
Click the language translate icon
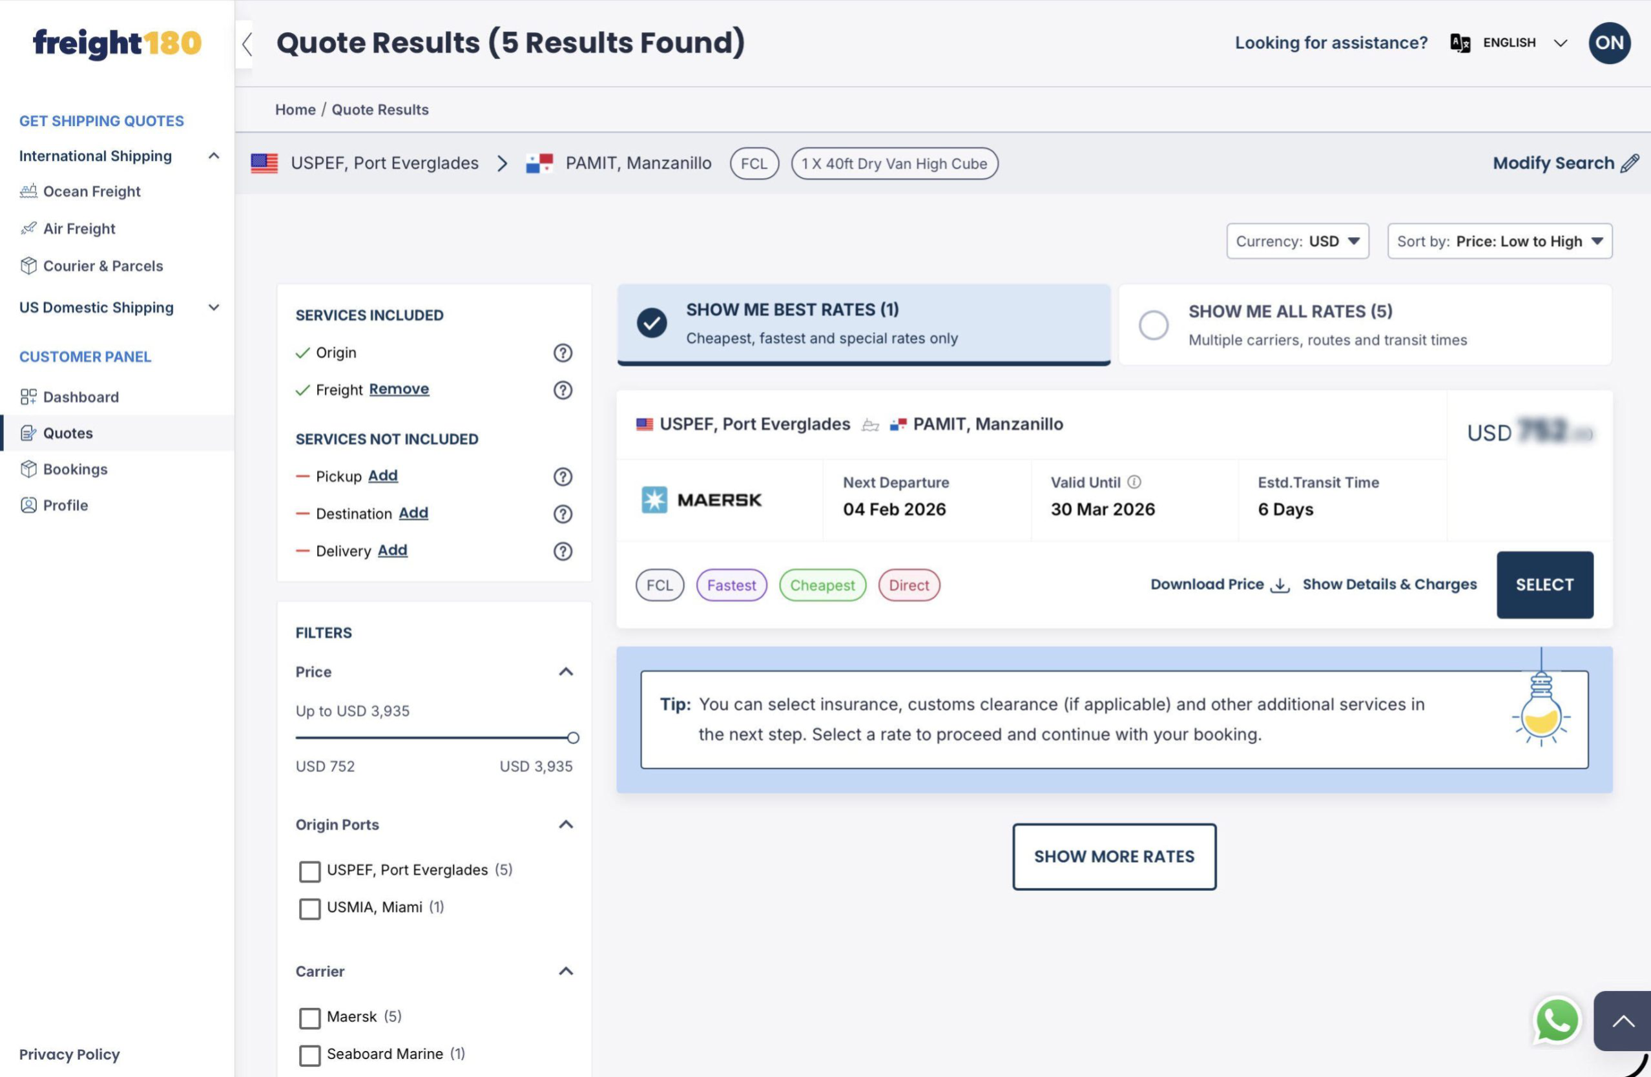pyautogui.click(x=1460, y=43)
